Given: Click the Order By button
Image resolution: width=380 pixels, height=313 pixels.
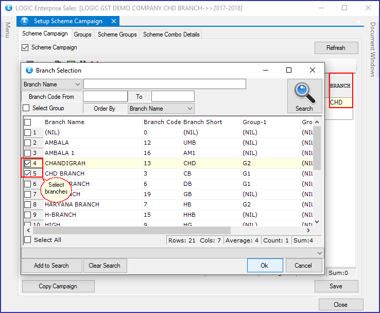Looking at the screenshot, I should click(105, 109).
